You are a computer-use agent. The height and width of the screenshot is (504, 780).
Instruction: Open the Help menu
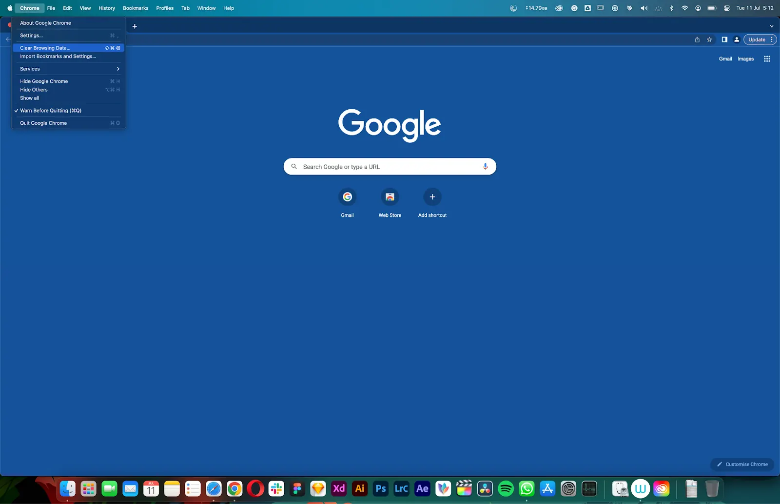point(229,8)
